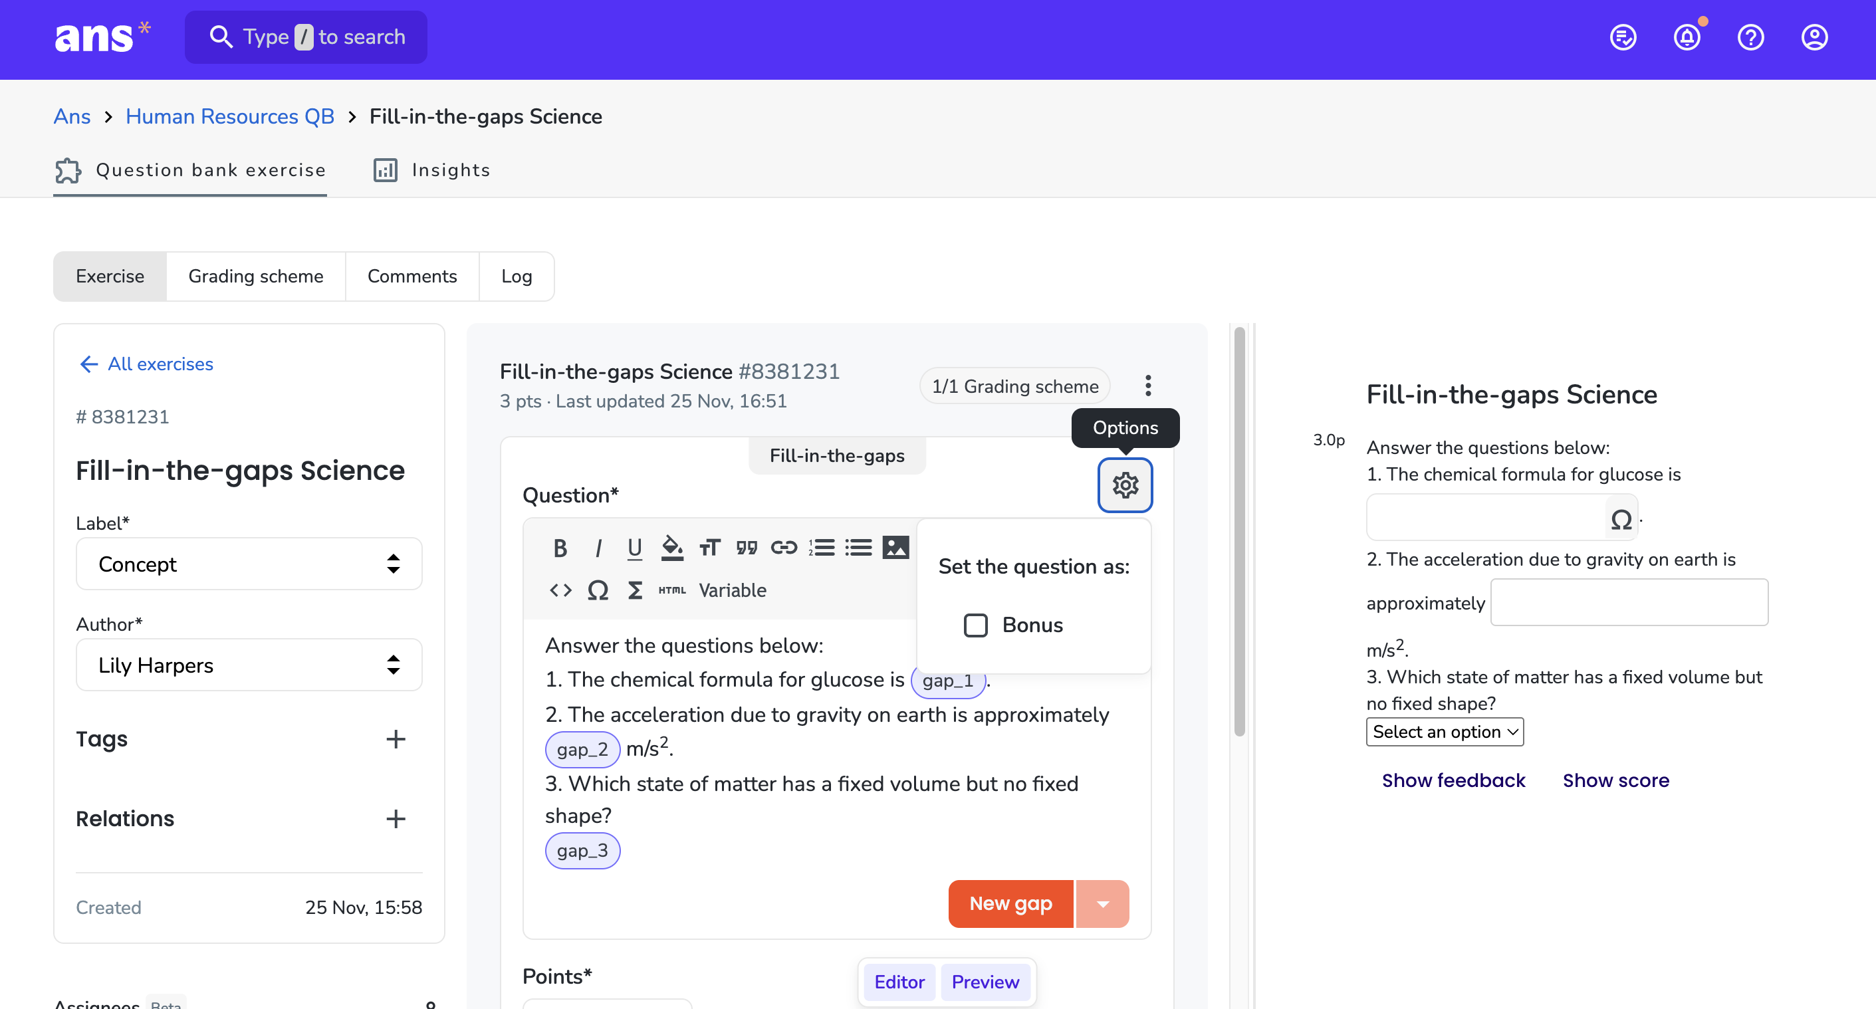Open notifications bell icon
This screenshot has width=1876, height=1009.
(x=1687, y=37)
